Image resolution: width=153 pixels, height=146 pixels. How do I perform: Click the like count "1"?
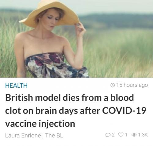126,135
